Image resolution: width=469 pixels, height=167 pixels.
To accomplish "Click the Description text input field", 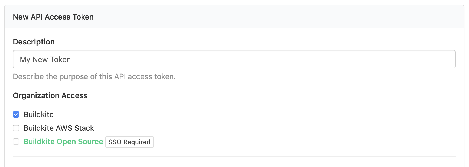I will pyautogui.click(x=234, y=59).
